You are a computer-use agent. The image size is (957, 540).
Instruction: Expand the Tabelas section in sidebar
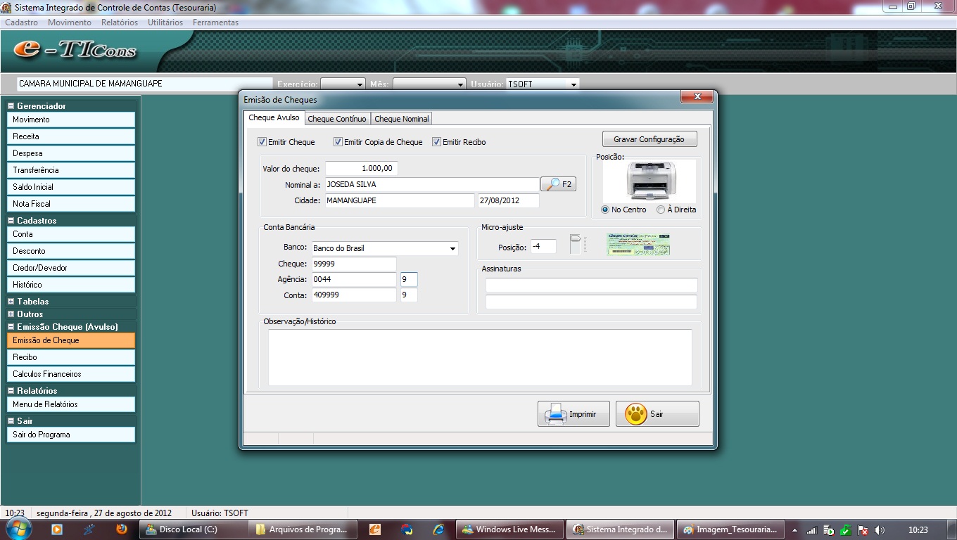coord(11,302)
